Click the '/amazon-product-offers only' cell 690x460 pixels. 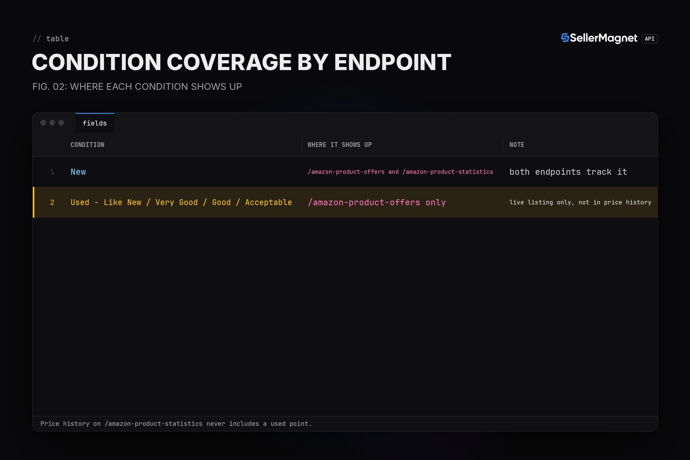point(376,202)
